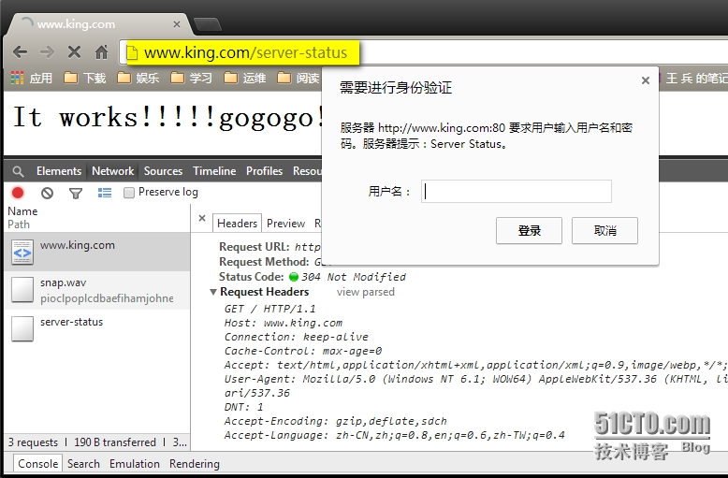Click the 登录 login button
The image size is (728, 478).
(529, 231)
